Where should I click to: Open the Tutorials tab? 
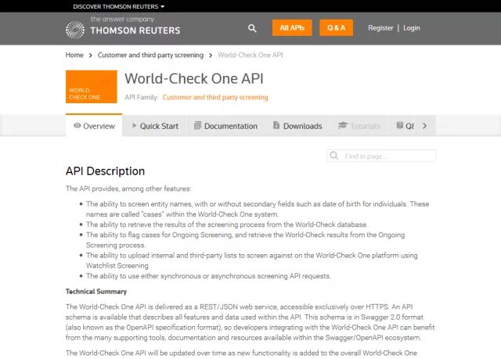(x=359, y=126)
